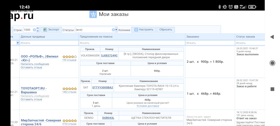Click Настроить columns button
The width and height of the screenshot is (280, 126).
point(144,30)
